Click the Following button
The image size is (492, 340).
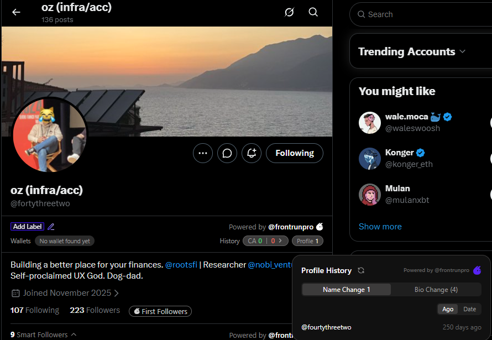coord(295,153)
